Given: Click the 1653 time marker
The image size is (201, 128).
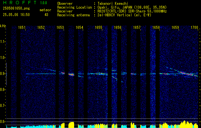Looking at the screenshot, I should 60,28.
